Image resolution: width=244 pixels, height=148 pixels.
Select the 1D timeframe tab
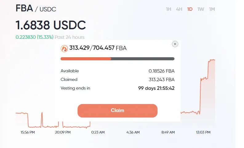tap(190, 9)
